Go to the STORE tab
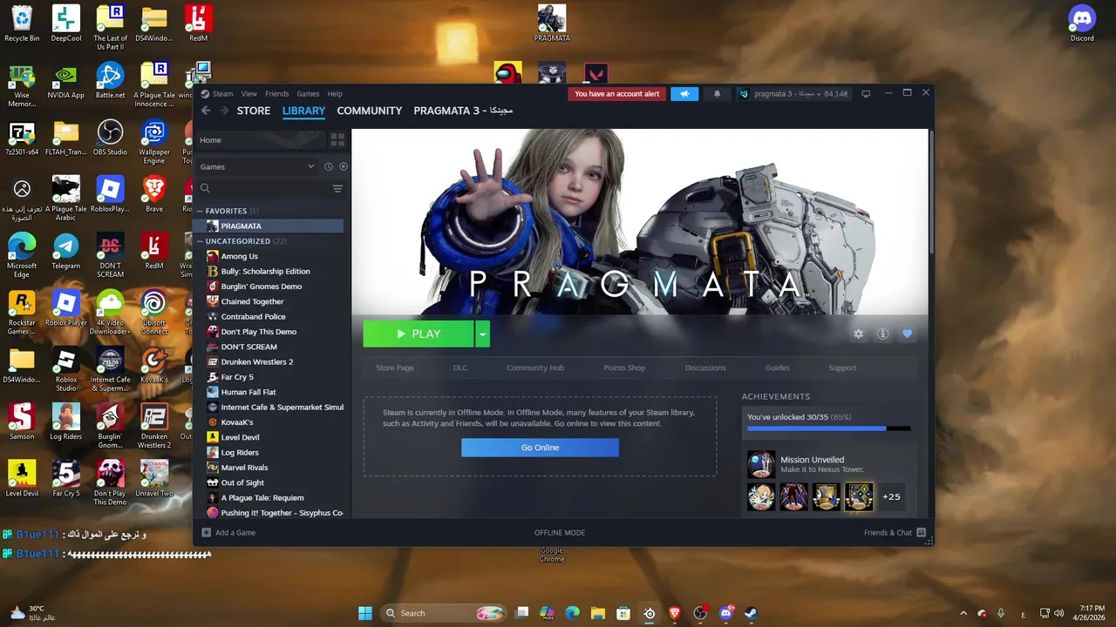Screen dimensions: 1116x627 tap(254, 111)
